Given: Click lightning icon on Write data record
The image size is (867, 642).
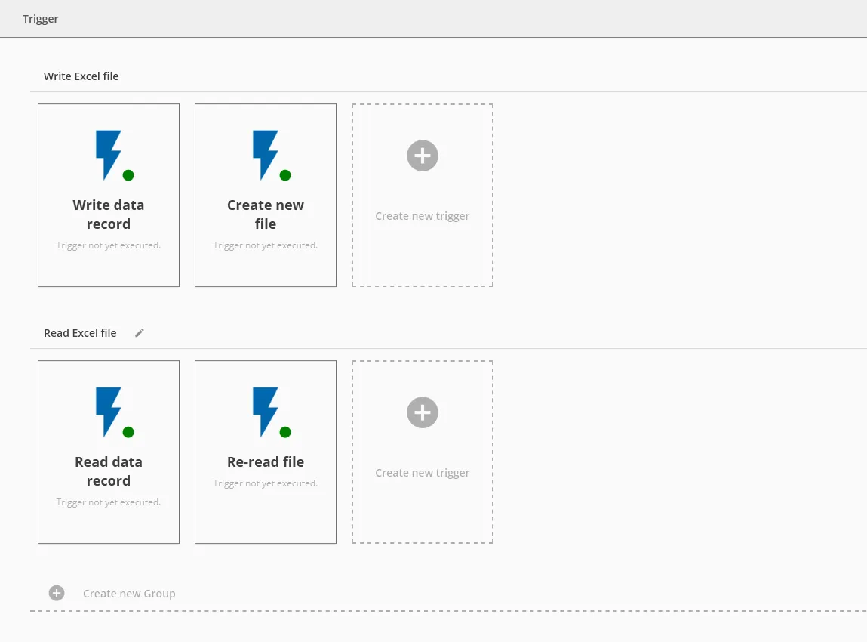Looking at the screenshot, I should click(x=109, y=155).
